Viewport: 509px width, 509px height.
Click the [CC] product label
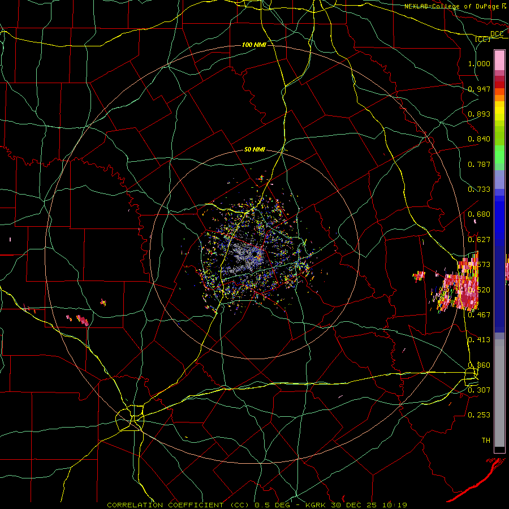pos(482,39)
